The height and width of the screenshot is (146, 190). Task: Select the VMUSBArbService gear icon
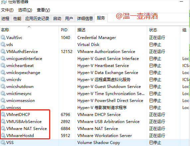point(3,121)
